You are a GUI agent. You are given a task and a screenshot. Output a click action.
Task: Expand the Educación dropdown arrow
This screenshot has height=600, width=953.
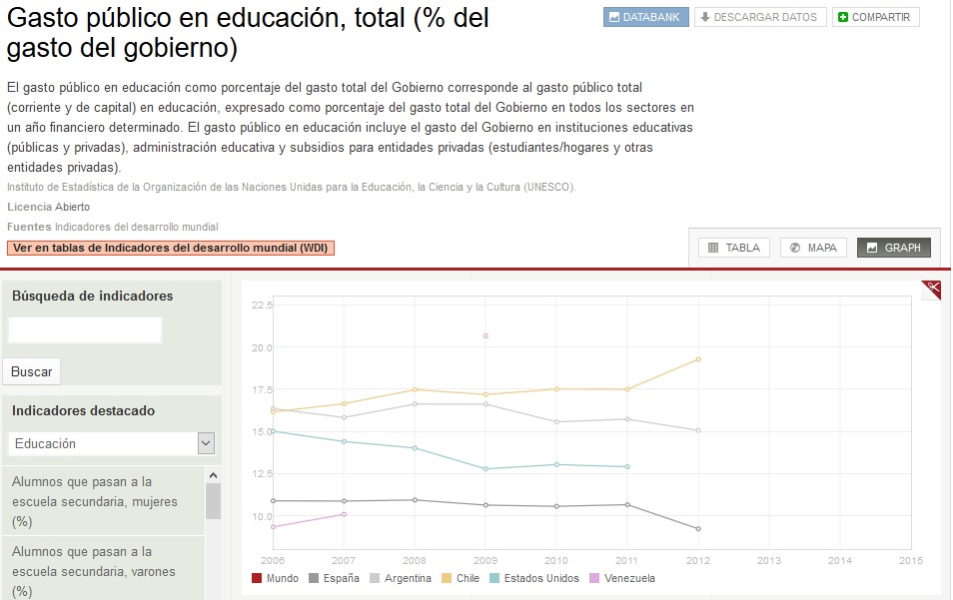(206, 443)
